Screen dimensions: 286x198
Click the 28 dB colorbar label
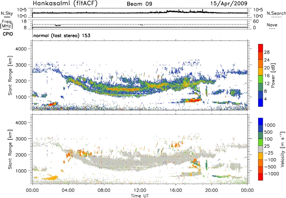pos(267,52)
